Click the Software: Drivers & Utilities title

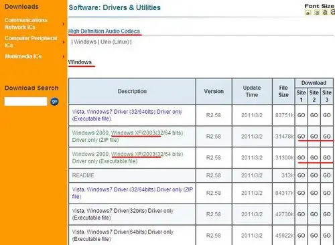click(115, 7)
